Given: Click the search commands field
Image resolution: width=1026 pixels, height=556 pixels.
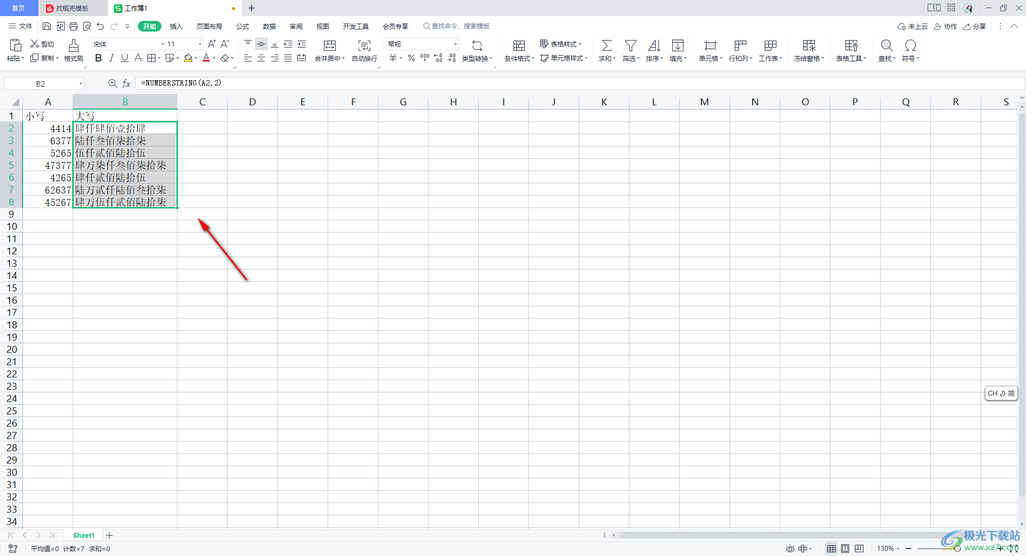Looking at the screenshot, I should (x=456, y=26).
